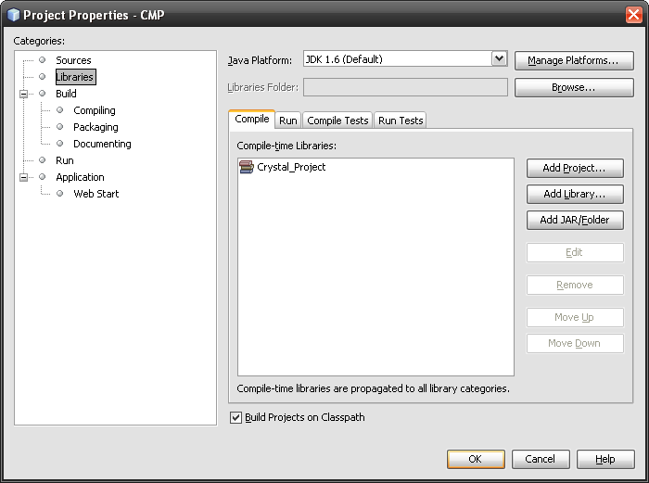This screenshot has width=649, height=483.
Task: Click Add JAR/Folder button
Action: 575,220
